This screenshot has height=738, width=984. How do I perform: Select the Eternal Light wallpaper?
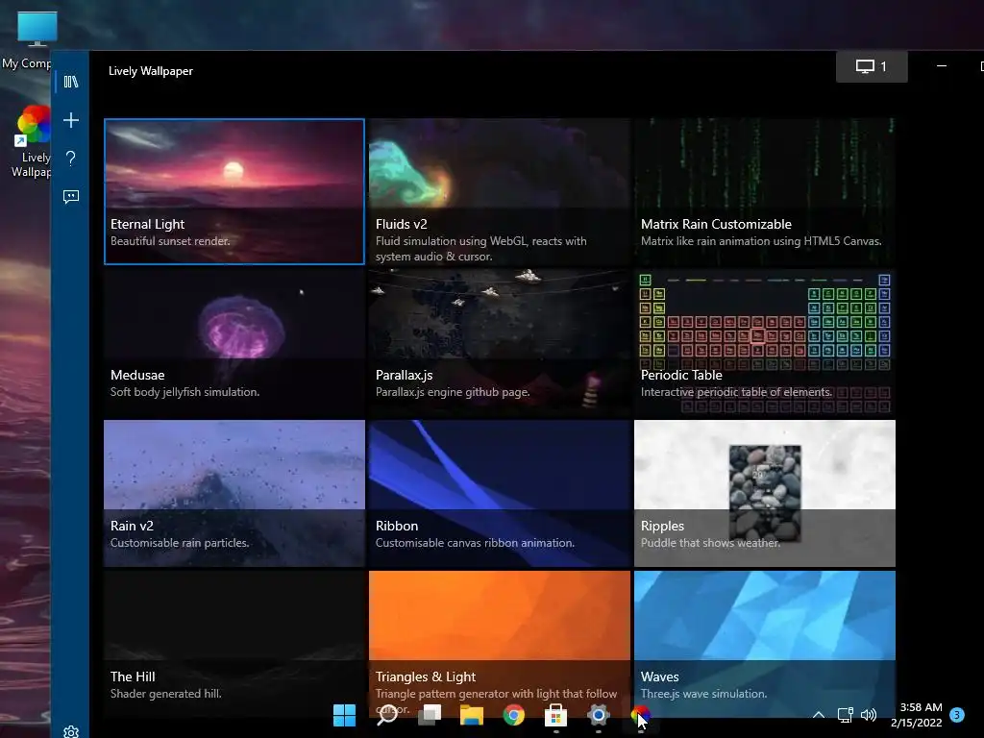[234, 191]
